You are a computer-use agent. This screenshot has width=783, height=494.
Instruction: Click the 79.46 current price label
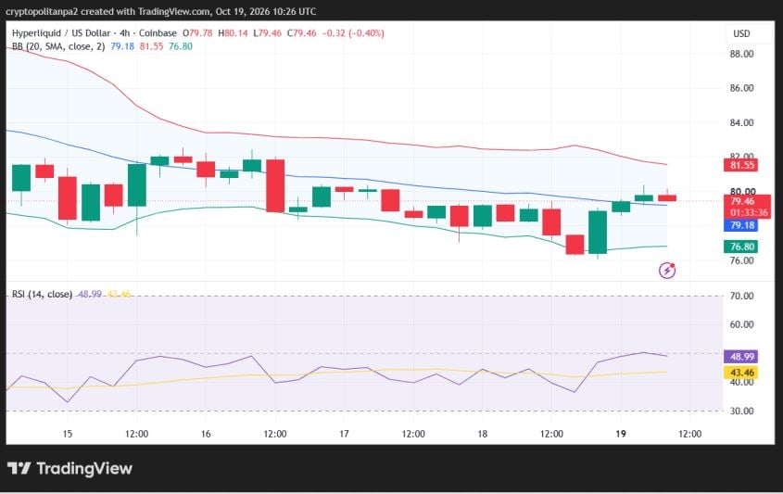click(742, 201)
